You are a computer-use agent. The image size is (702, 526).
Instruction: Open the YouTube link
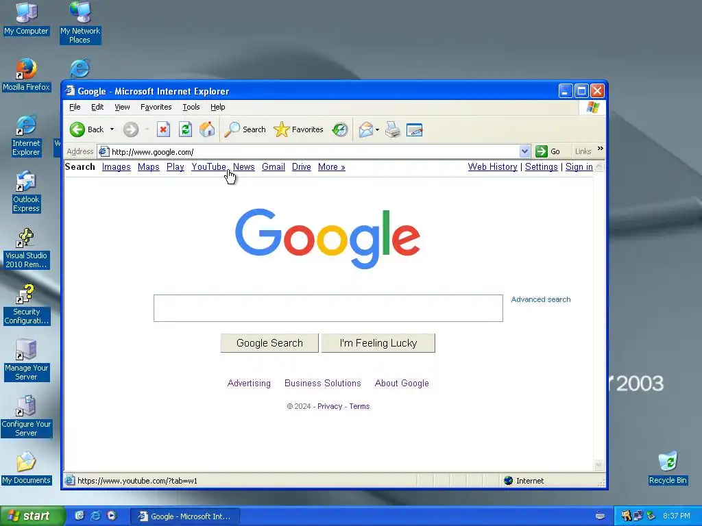tap(208, 167)
